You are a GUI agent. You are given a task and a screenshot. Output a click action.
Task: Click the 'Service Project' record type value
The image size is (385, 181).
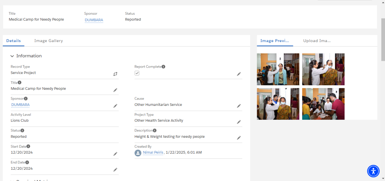[x=23, y=73]
